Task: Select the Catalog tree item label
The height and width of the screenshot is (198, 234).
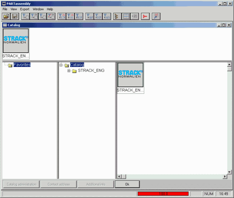Action: [77, 65]
